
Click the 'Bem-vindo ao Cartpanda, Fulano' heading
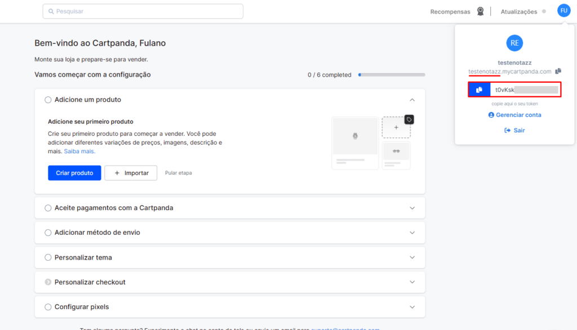pyautogui.click(x=100, y=43)
